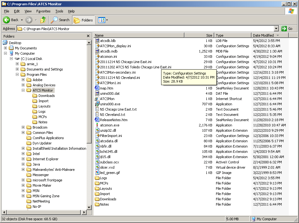Collapse the My Computer tree node
Image resolution: width=299 pixels, height=223 pixels.
(x=5, y=53)
